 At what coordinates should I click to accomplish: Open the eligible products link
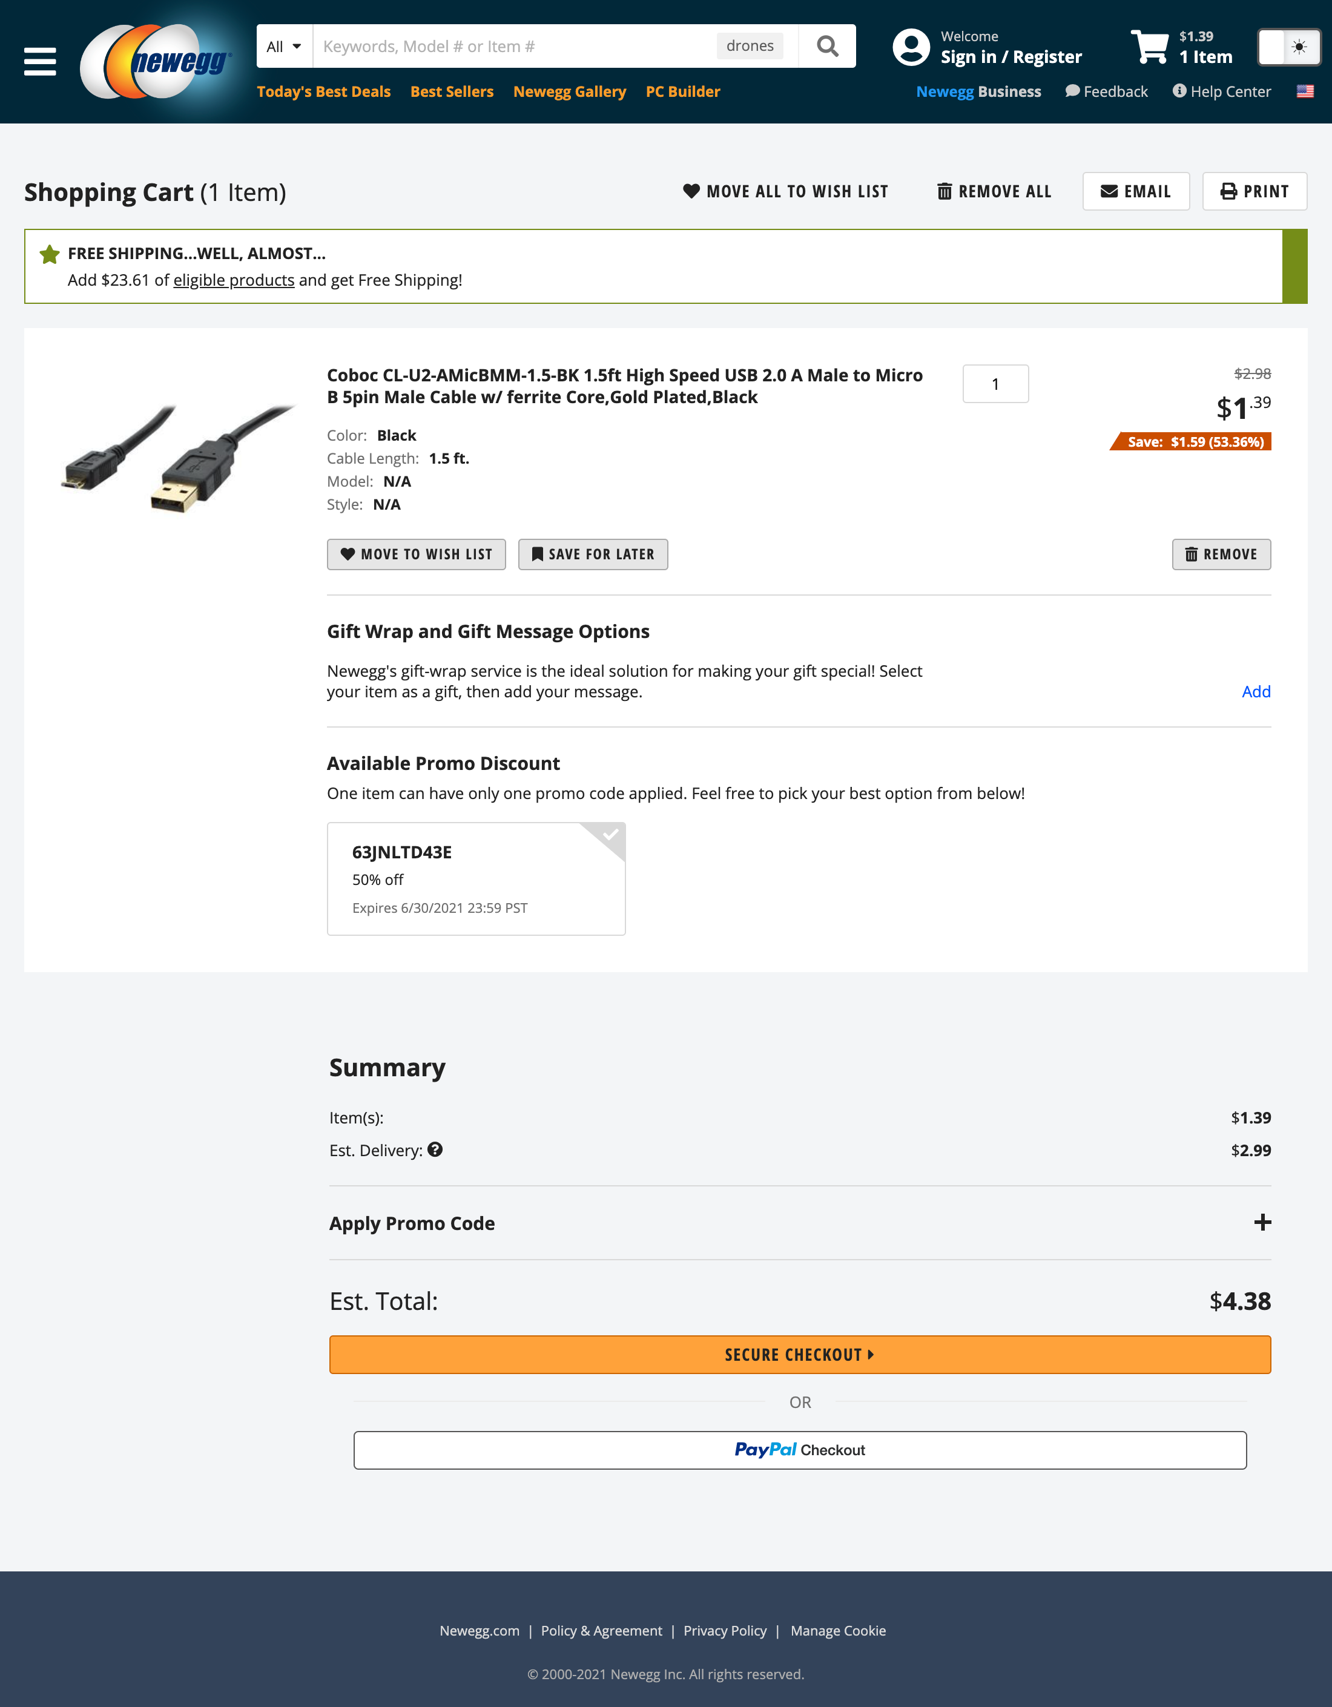tap(234, 280)
